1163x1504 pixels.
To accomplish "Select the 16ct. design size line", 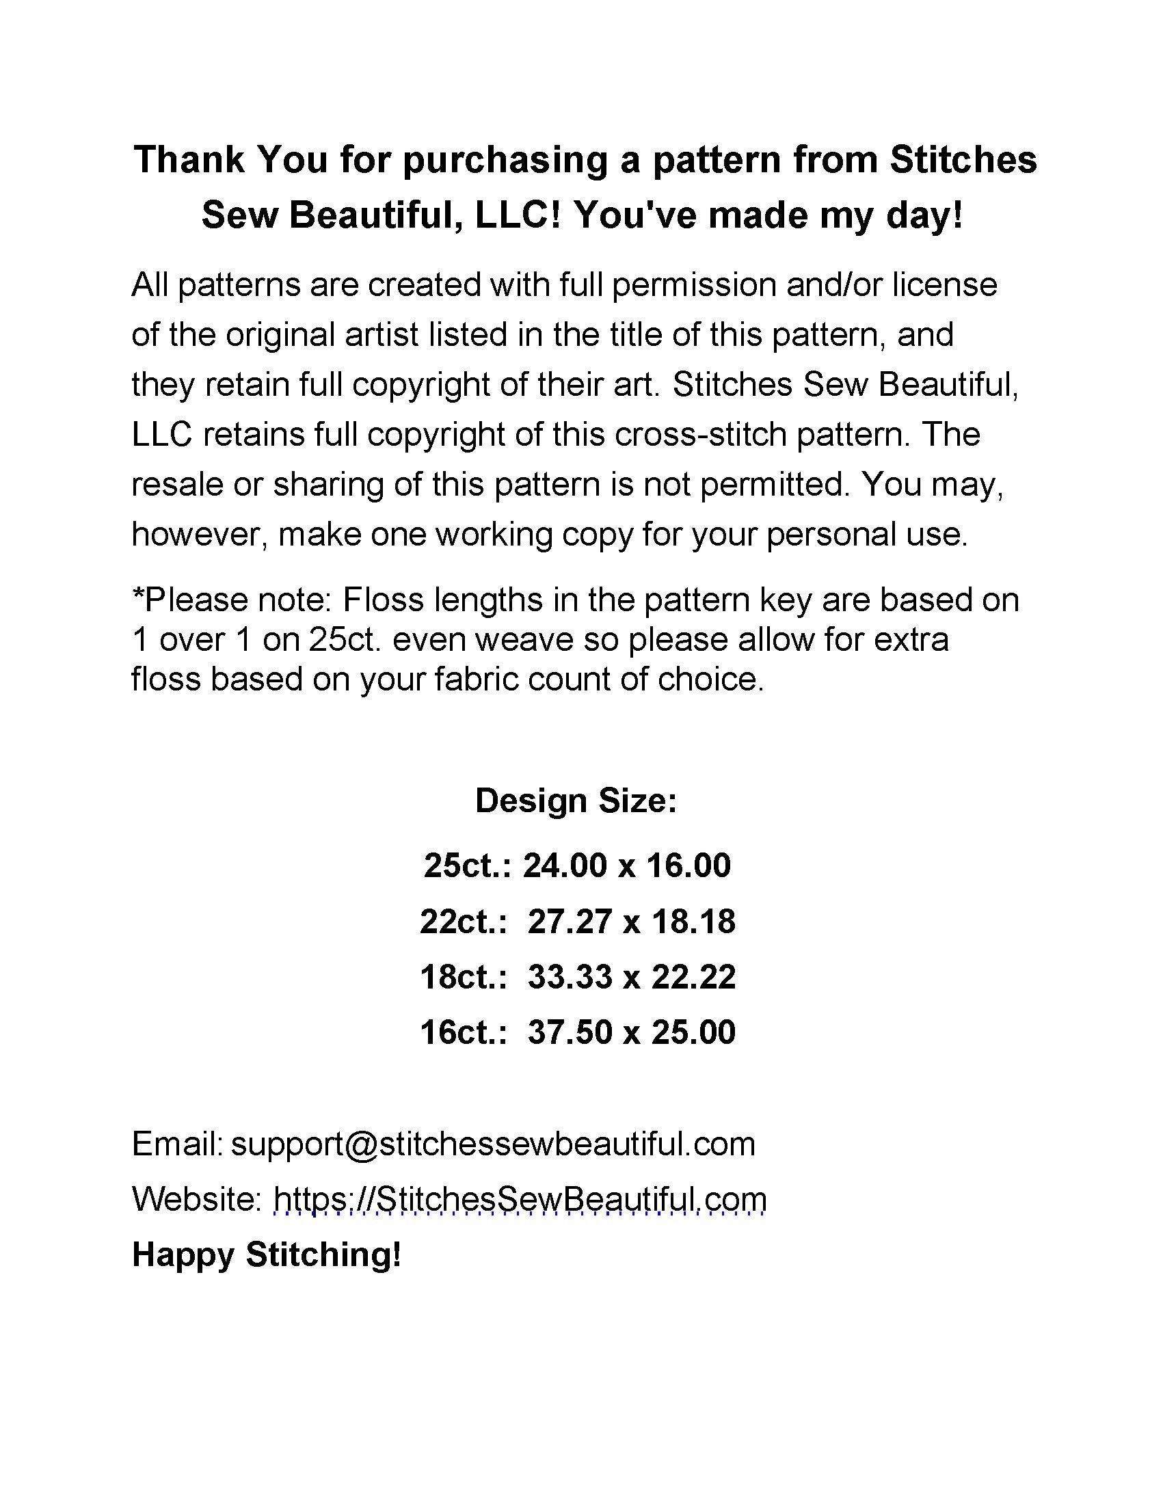I will point(577,1032).
